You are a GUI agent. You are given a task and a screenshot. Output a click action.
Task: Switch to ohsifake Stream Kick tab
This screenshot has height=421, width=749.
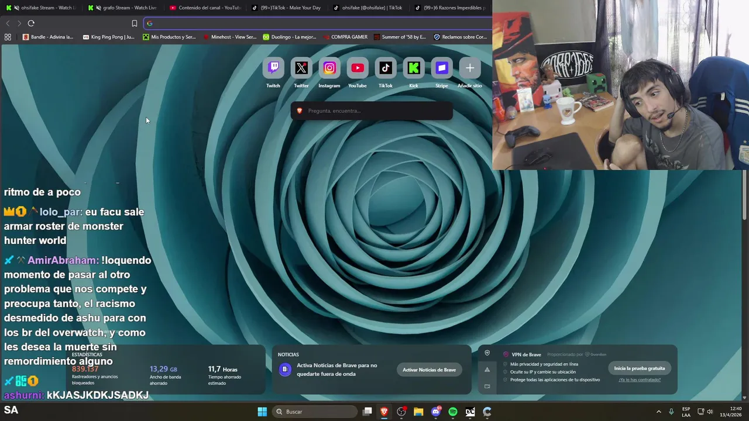pyautogui.click(x=42, y=8)
